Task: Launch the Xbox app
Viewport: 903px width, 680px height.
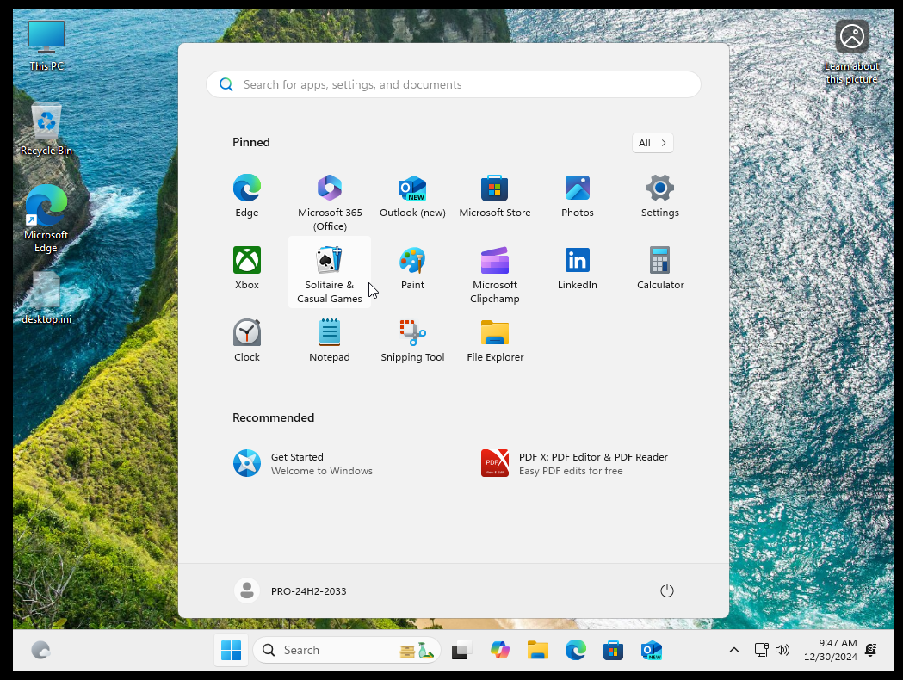Action: coord(246,269)
